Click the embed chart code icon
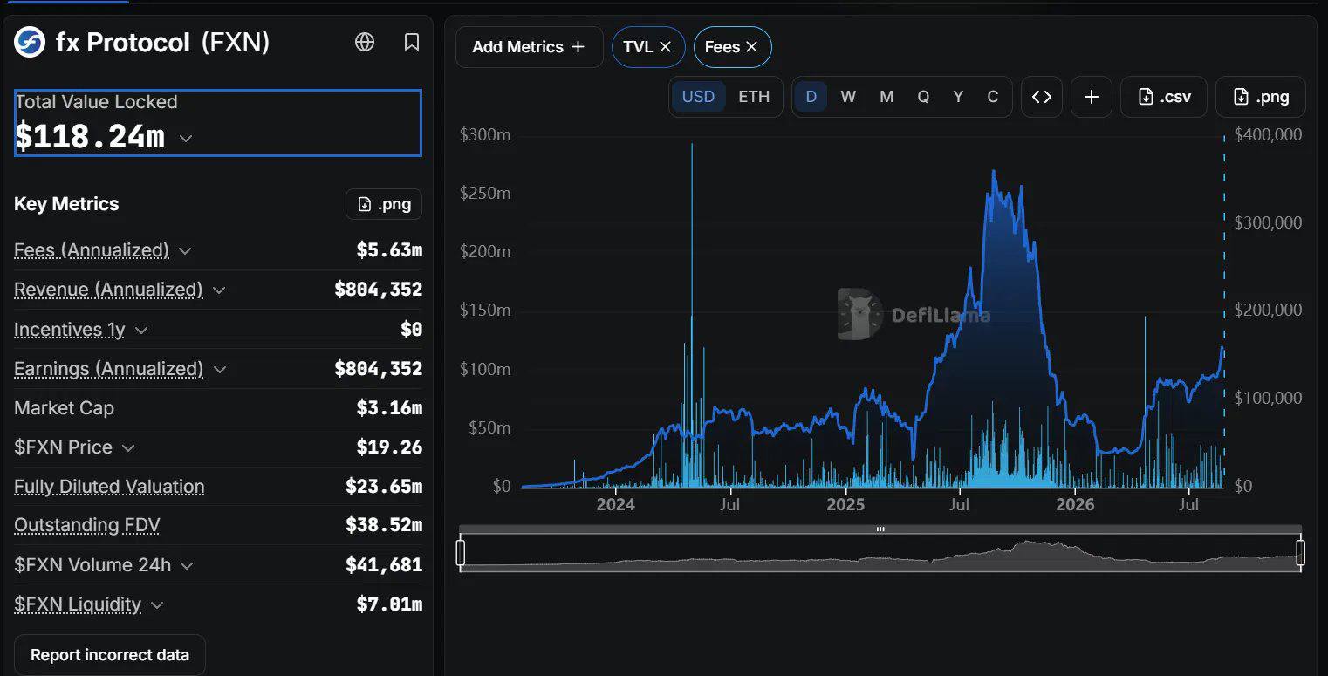1328x676 pixels. click(1042, 97)
